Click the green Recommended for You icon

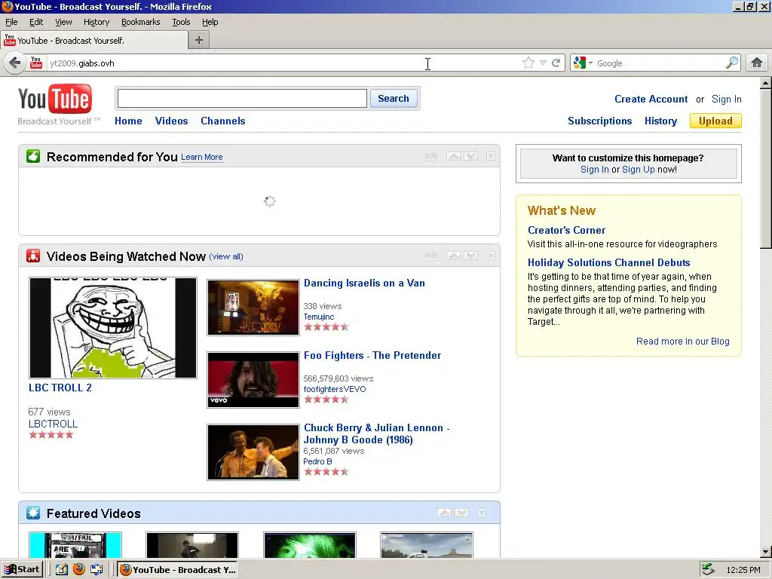33,157
